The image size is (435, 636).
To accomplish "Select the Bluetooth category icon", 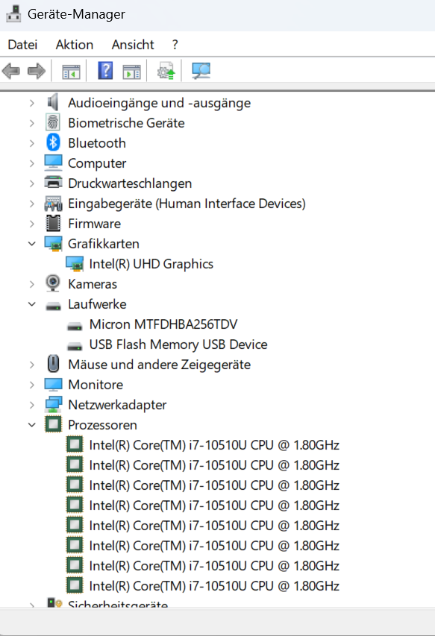I will (x=53, y=142).
